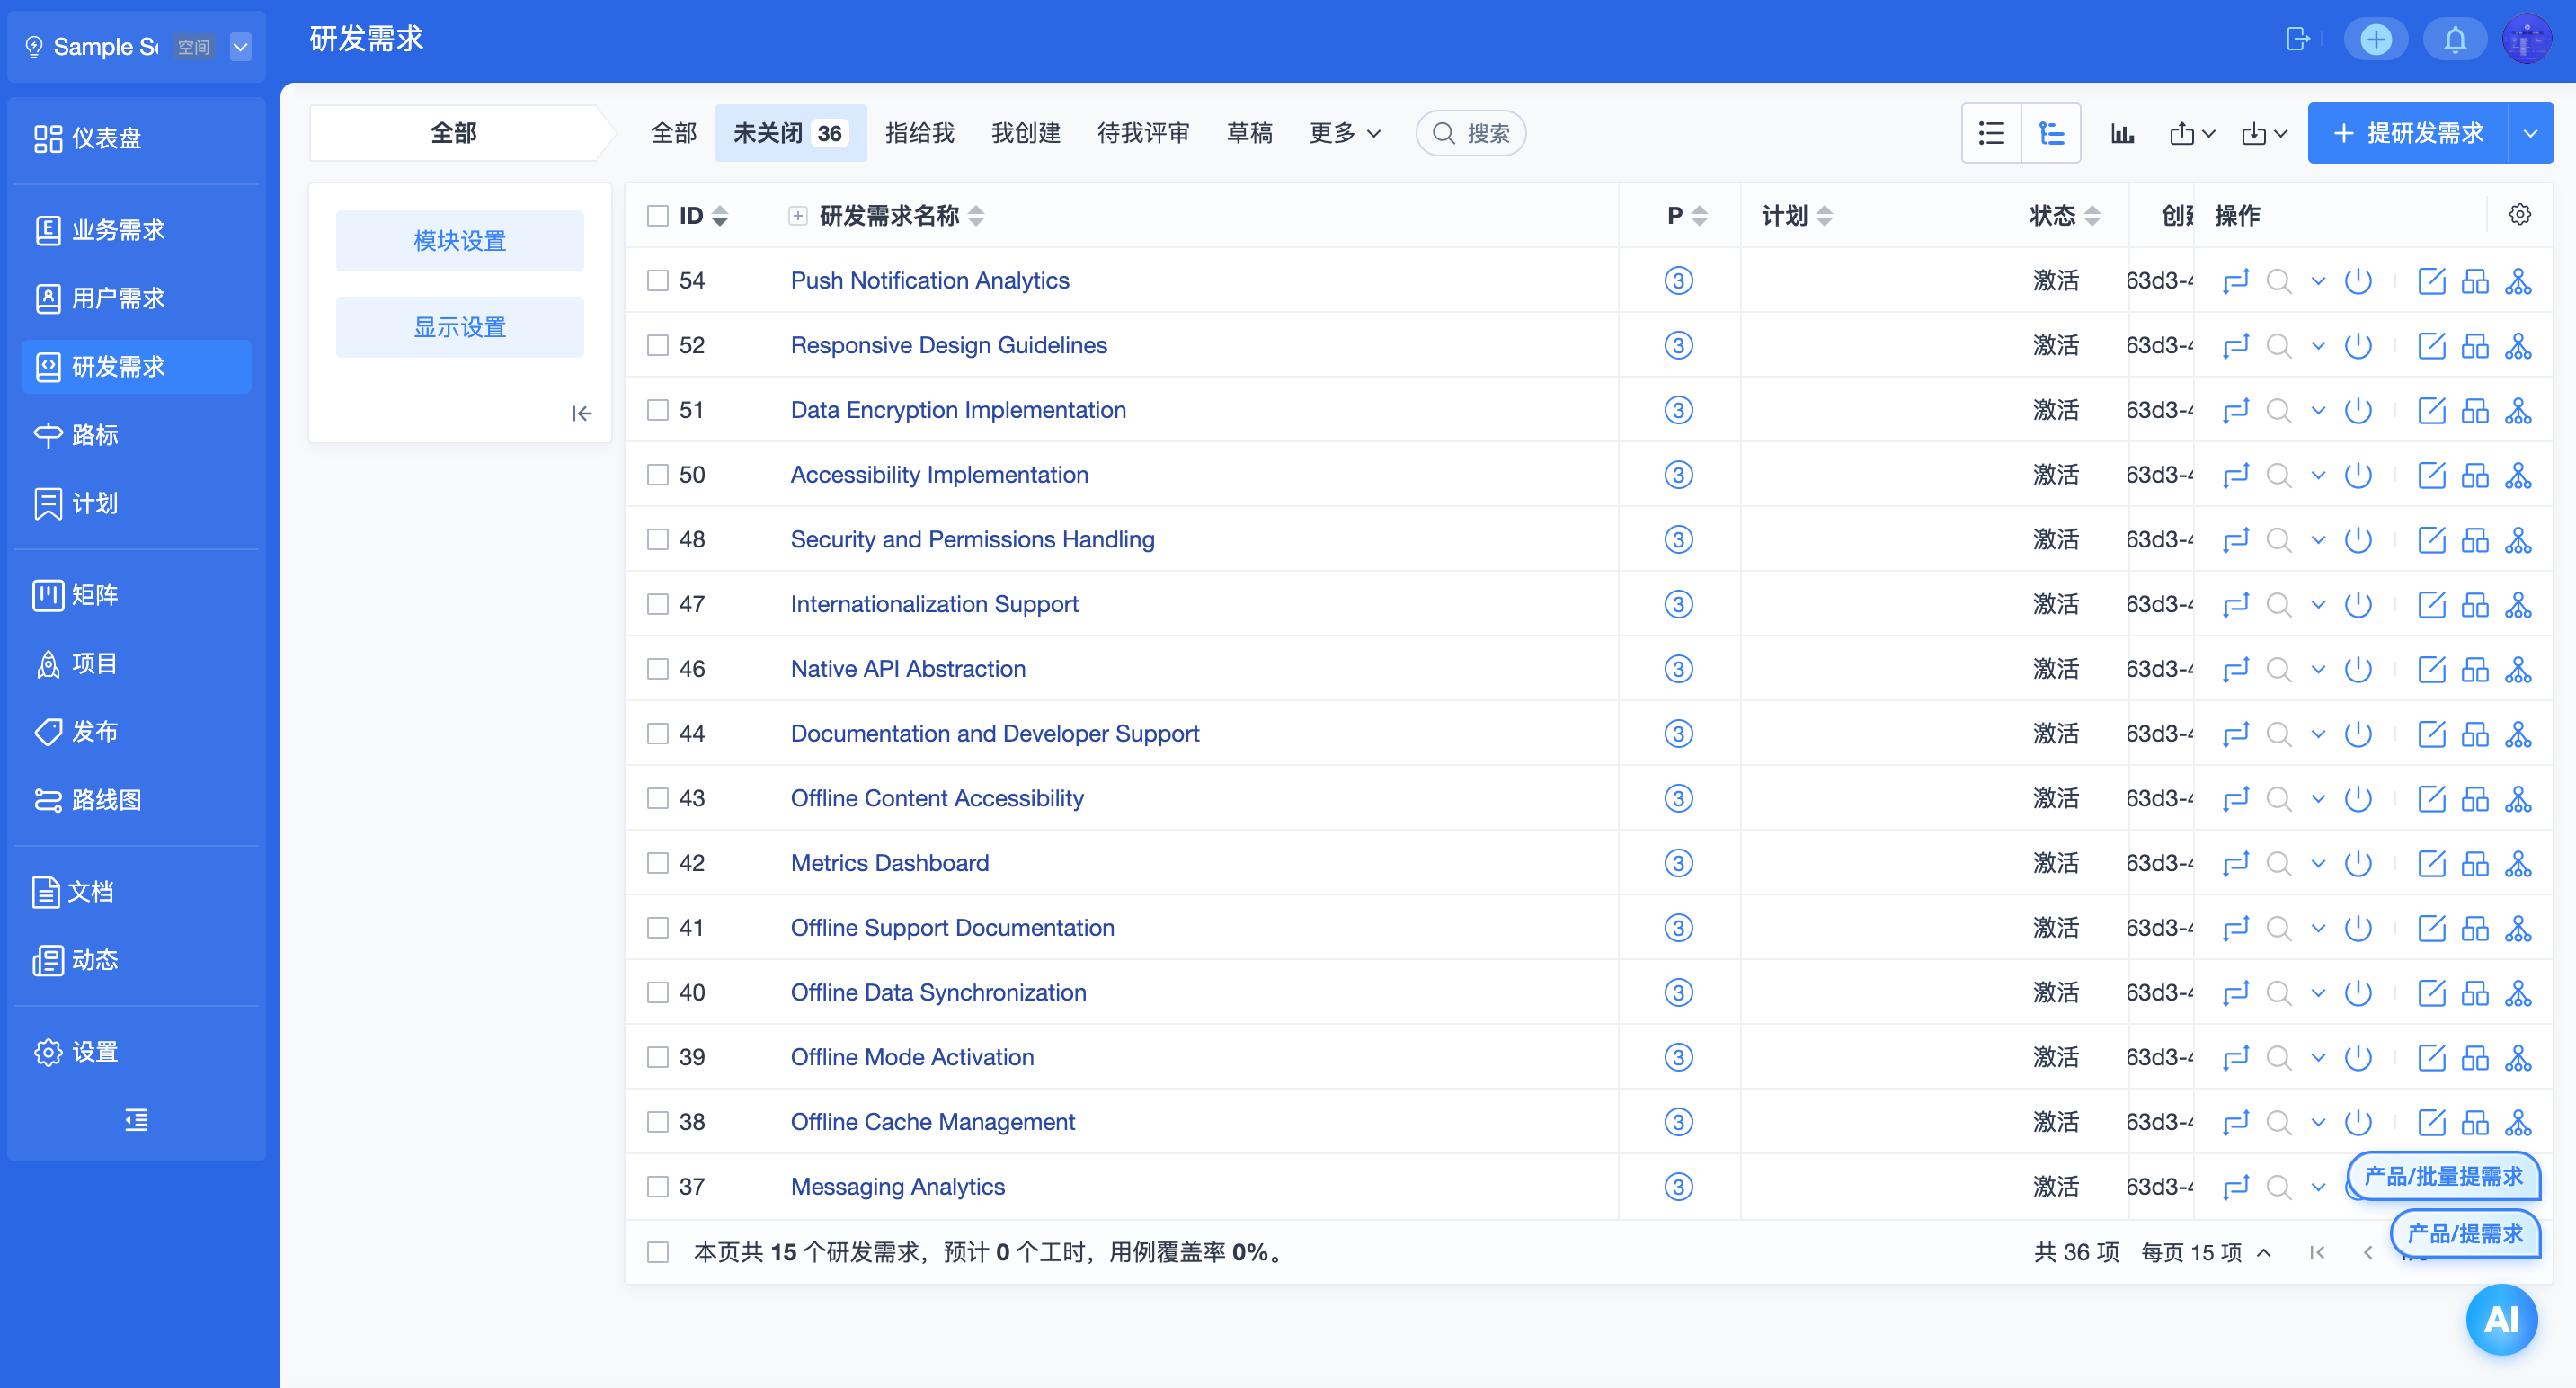Click the notification bell icon
Viewport: 2576px width, 1388px height.
click(x=2454, y=40)
